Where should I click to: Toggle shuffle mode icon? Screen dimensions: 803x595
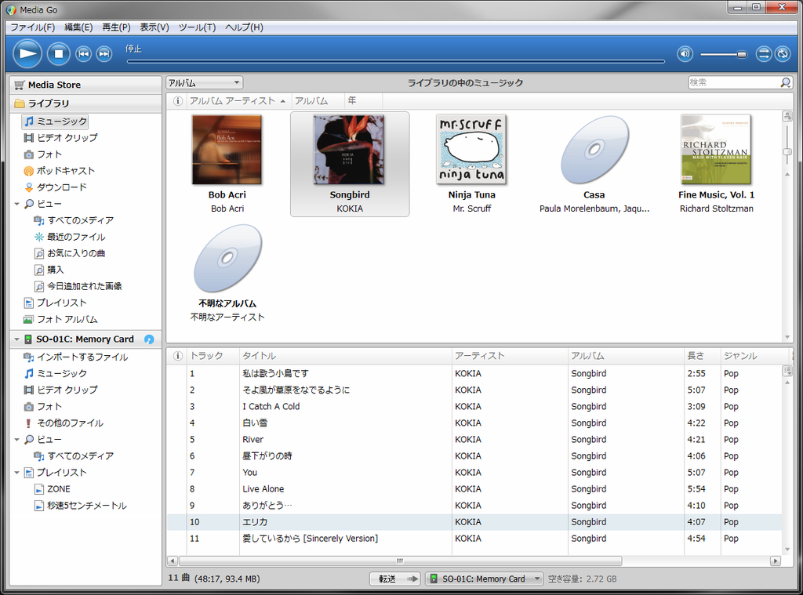[764, 54]
